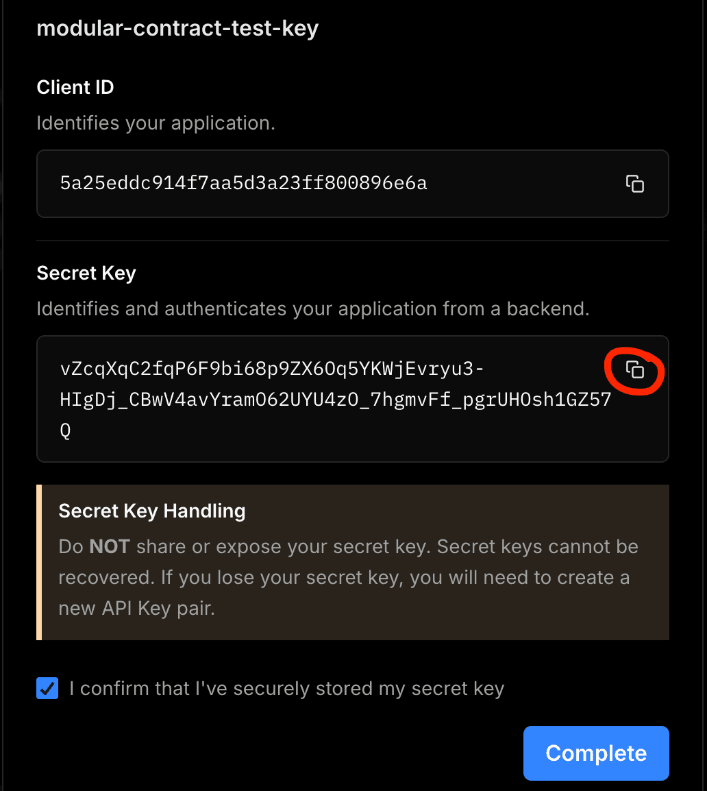Click the secret key line starting with HIgDj
This screenshot has height=791, width=707.
(335, 400)
